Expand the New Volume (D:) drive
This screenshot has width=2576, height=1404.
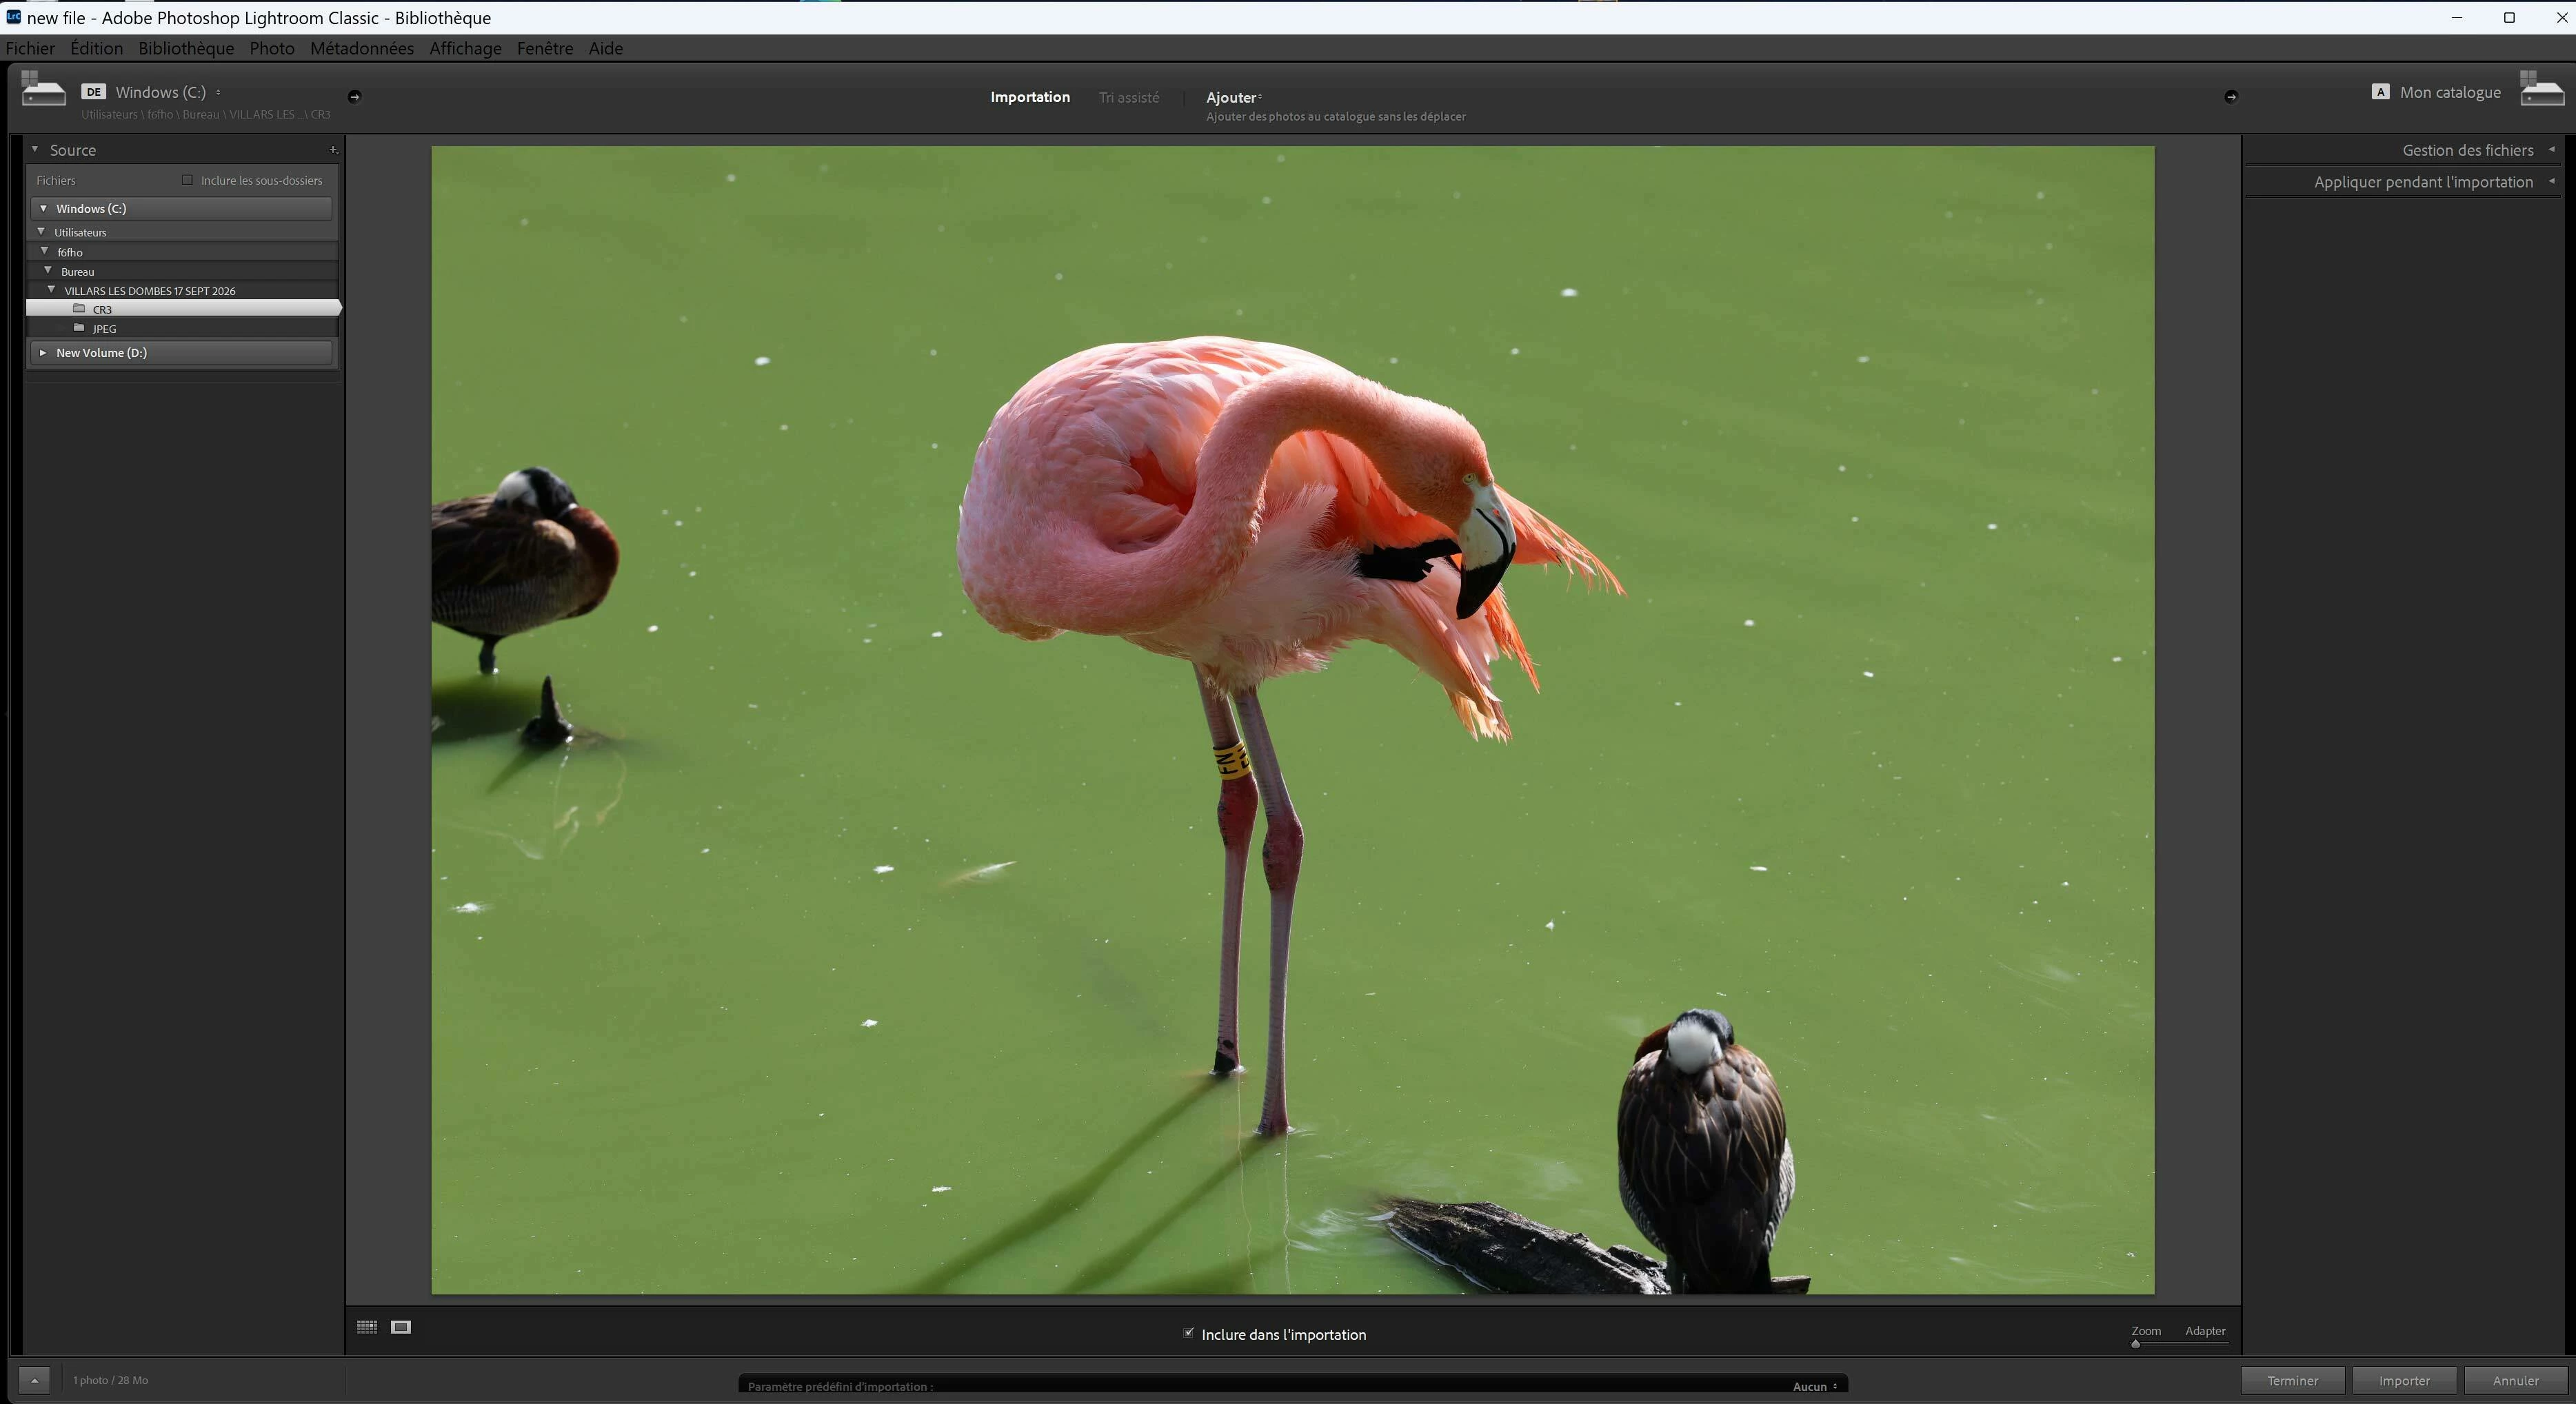[x=43, y=353]
